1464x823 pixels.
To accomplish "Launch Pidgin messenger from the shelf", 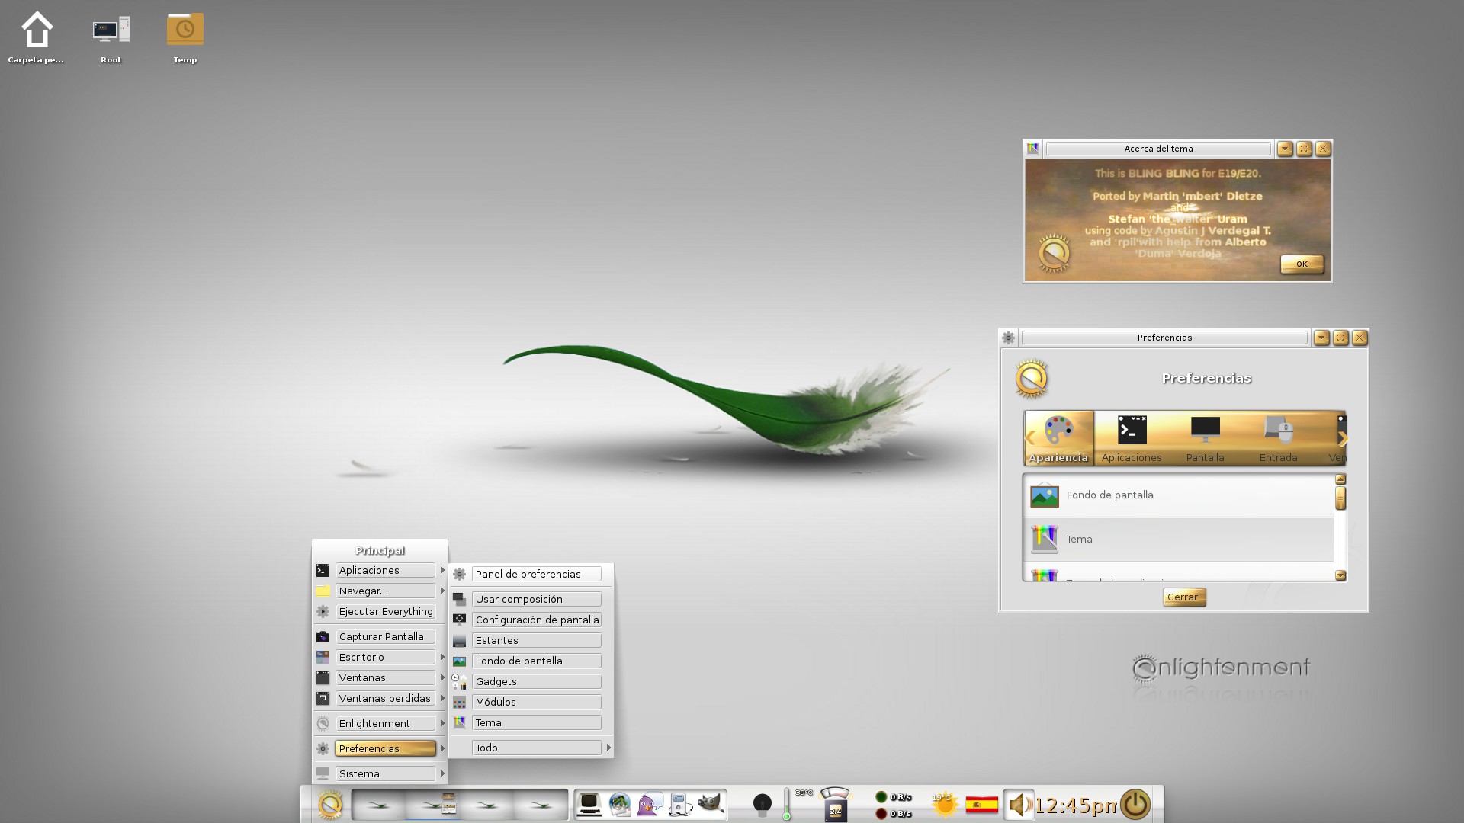I will click(x=650, y=805).
